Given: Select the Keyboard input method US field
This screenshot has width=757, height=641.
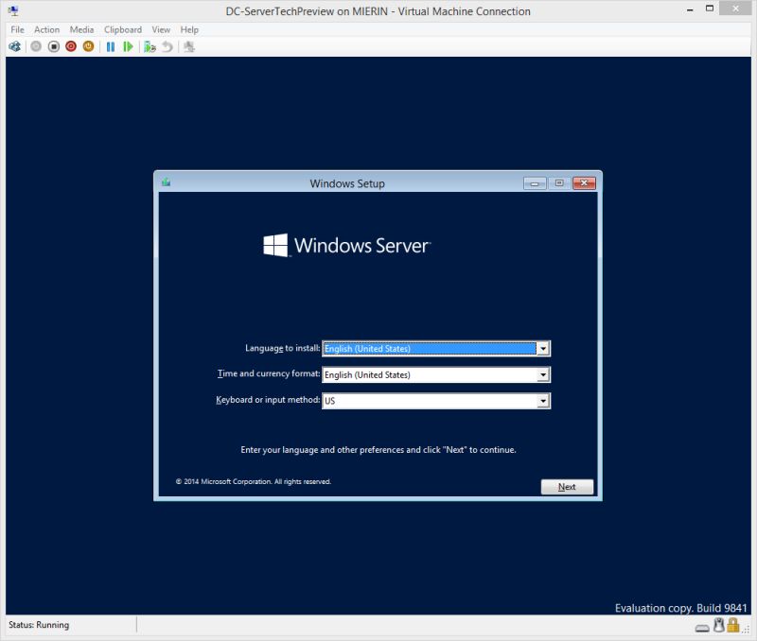Looking at the screenshot, I should pos(436,401).
